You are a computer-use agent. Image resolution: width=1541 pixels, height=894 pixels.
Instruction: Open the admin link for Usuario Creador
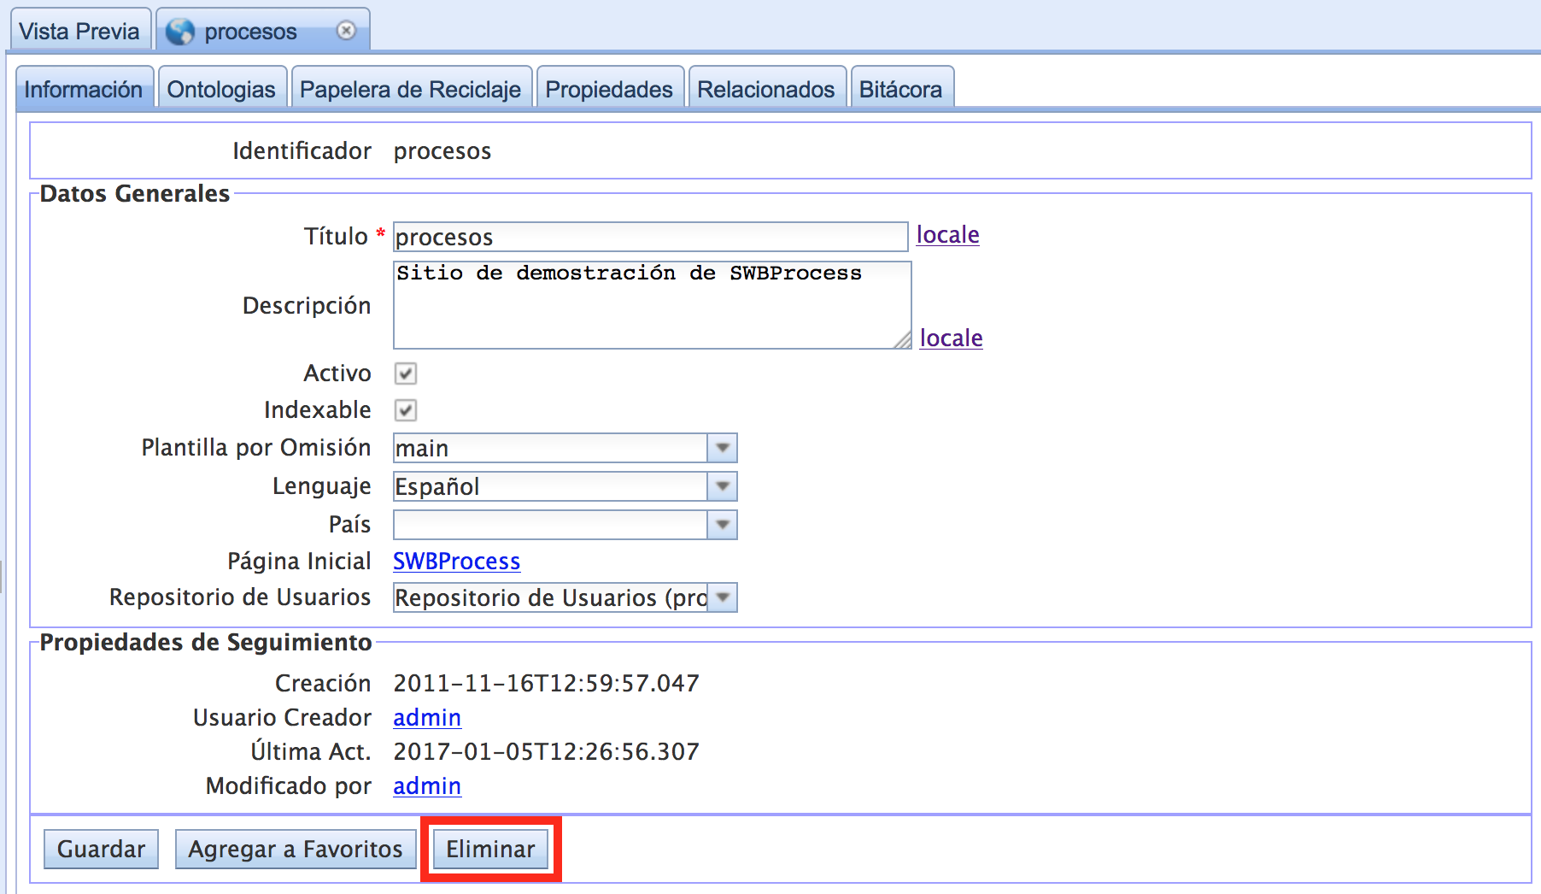tap(427, 718)
